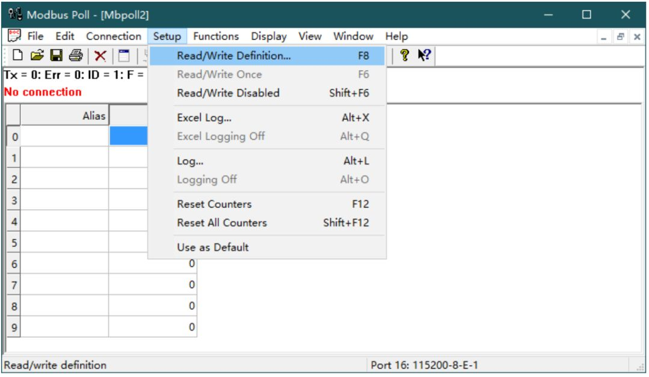Open the Display menu
Viewport: 649px width, 377px height.
click(x=269, y=37)
